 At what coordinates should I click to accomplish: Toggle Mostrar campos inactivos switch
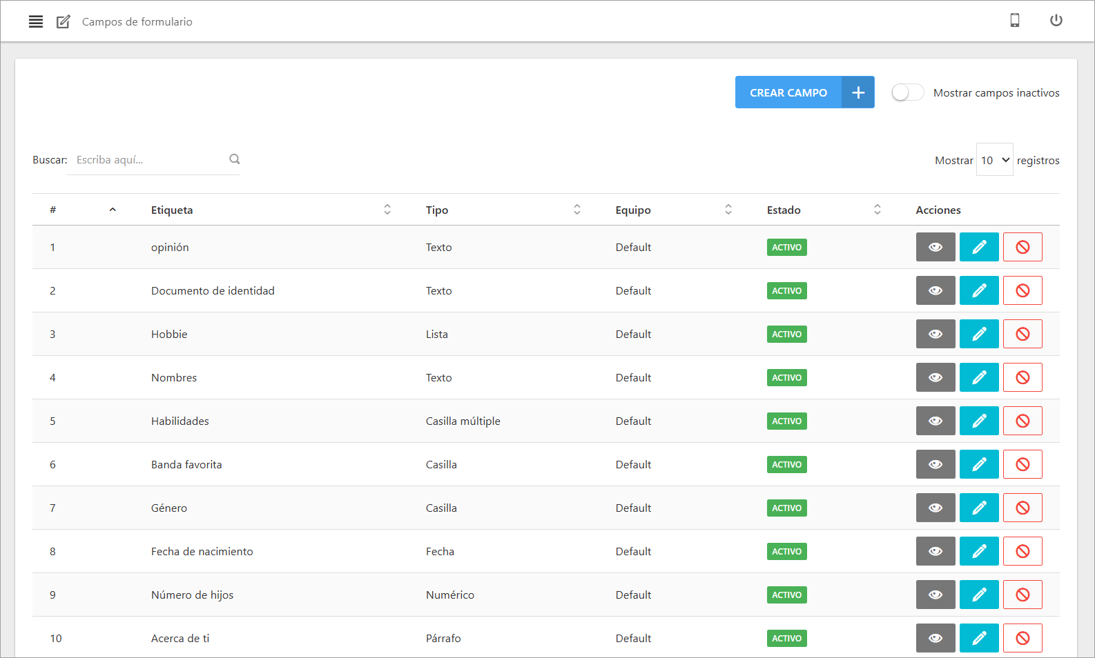(907, 92)
